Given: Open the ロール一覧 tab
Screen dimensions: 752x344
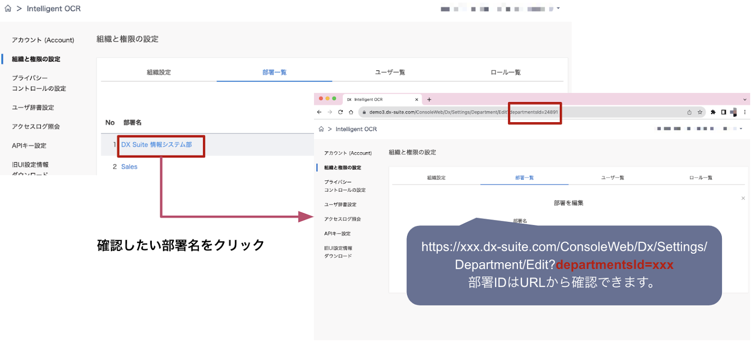Looking at the screenshot, I should [x=505, y=72].
